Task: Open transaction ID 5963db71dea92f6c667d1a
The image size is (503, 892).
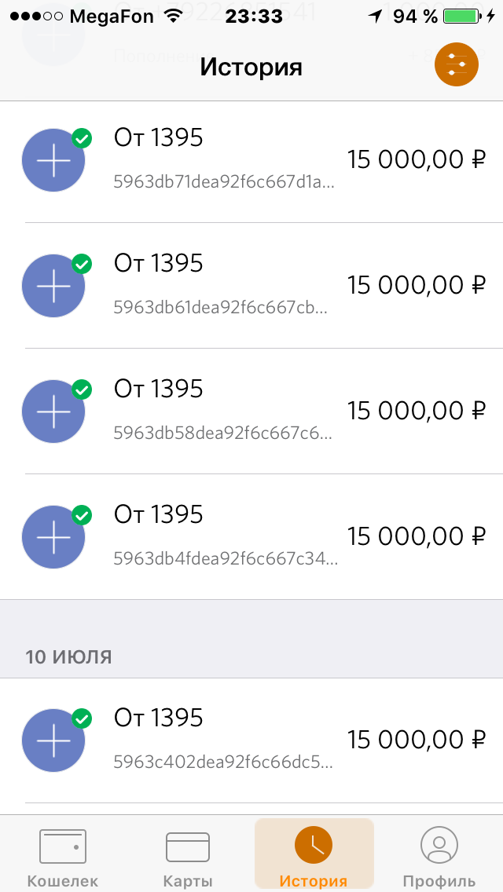Action: pos(224,182)
